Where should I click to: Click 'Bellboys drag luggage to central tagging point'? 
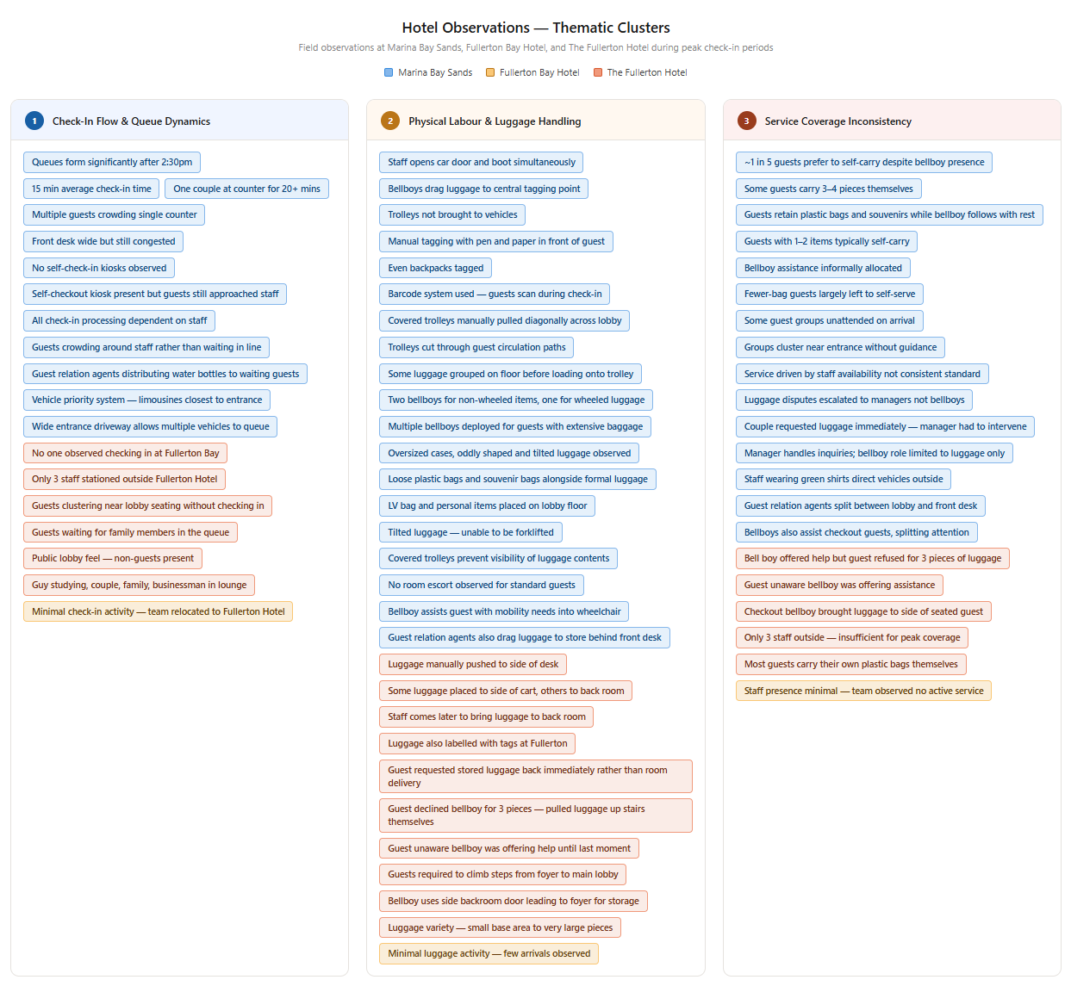pos(483,189)
